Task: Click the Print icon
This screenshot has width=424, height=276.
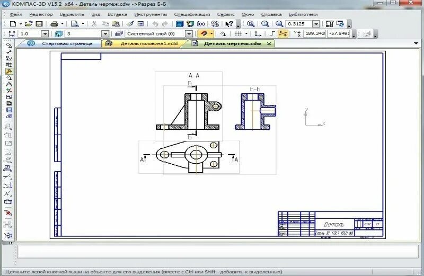Action: 55,24
